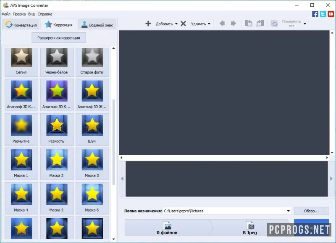Rotate image clockwise icon
Image resolution: width=336 pixels, height=243 pixels.
260,24
